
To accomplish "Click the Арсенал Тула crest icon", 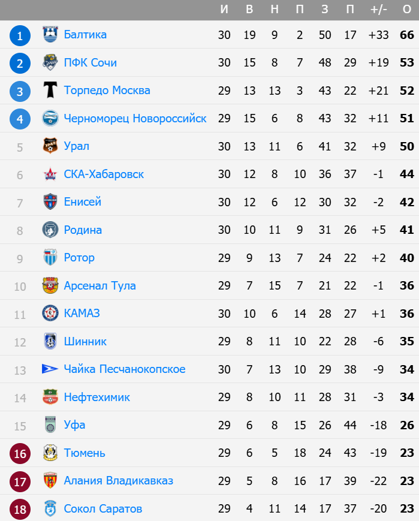I will pyautogui.click(x=50, y=285).
